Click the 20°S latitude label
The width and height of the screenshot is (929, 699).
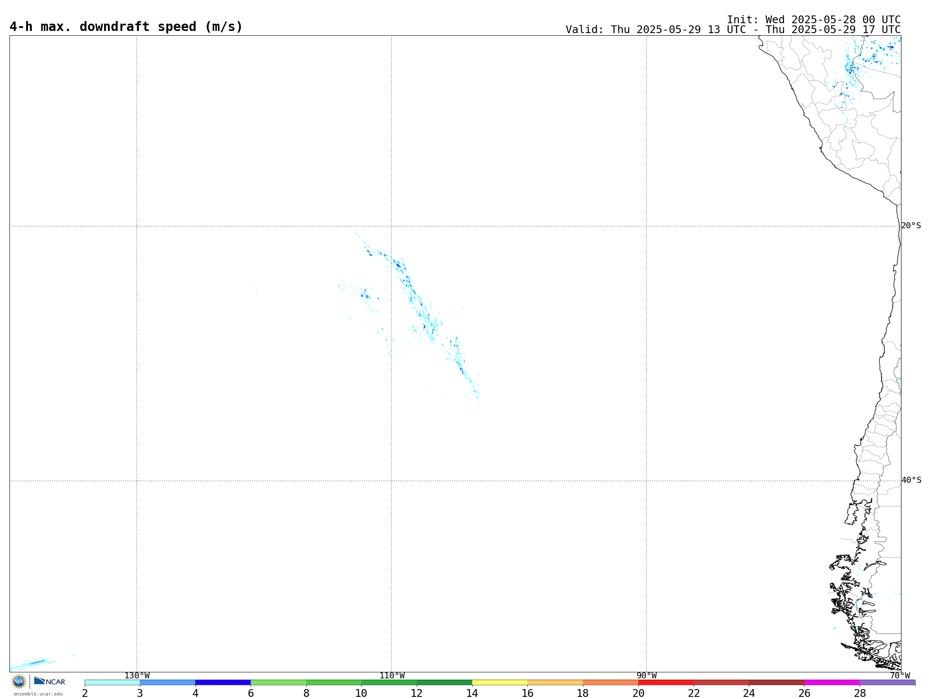point(911,225)
